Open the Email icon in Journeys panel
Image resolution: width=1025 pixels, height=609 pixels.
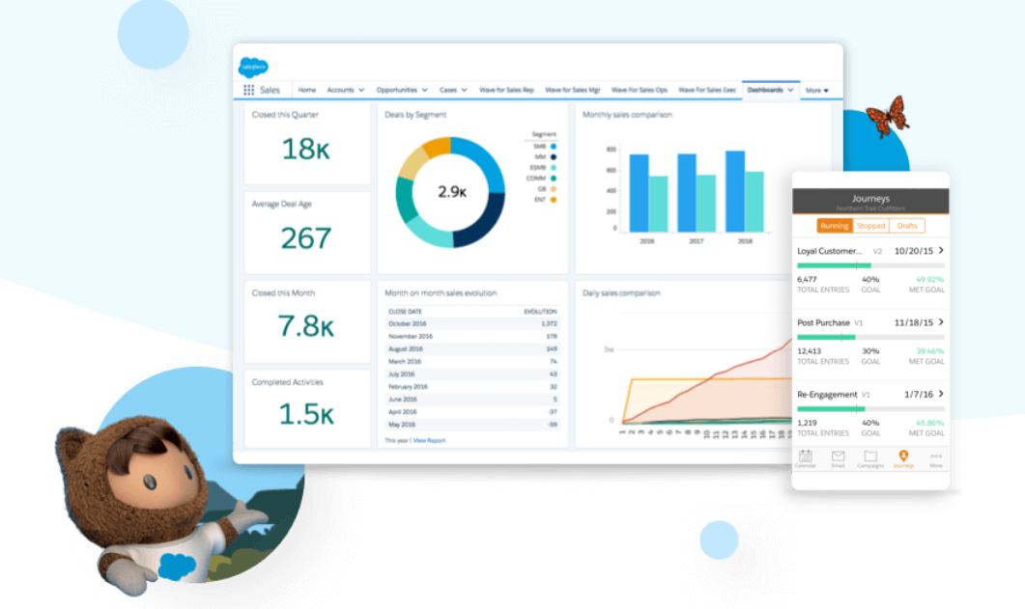point(838,458)
